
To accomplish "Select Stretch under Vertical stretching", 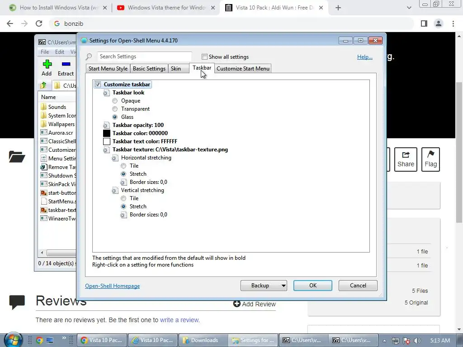I will [x=123, y=206].
